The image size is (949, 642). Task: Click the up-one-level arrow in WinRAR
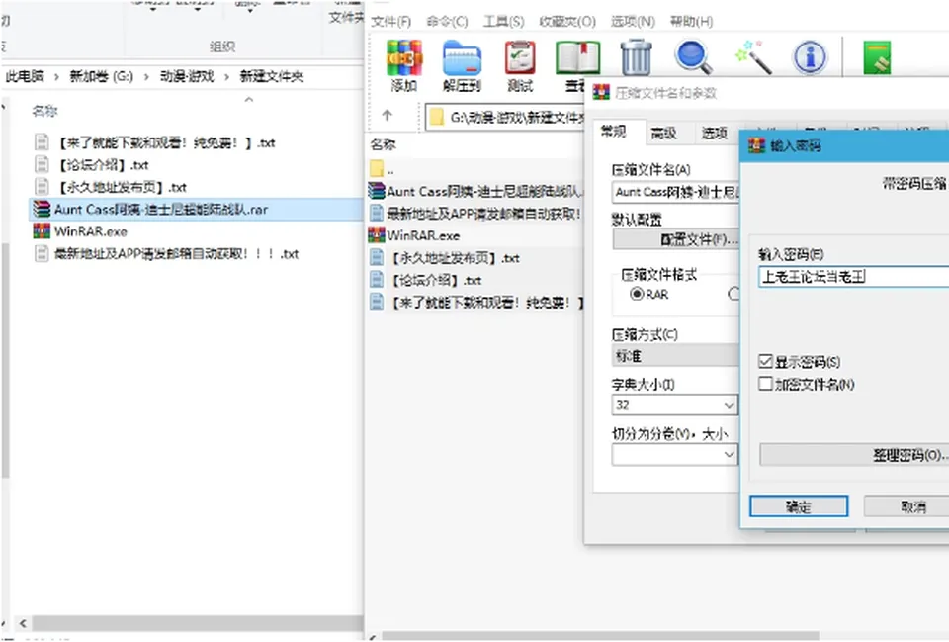pos(388,115)
